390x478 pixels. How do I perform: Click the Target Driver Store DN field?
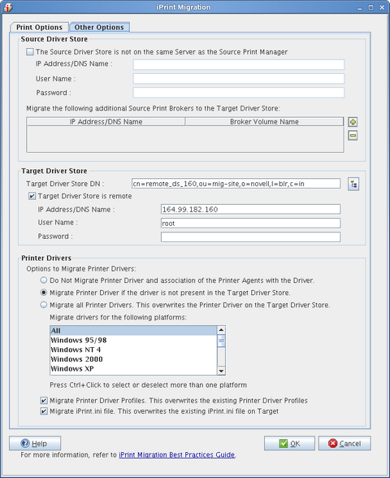coord(236,184)
